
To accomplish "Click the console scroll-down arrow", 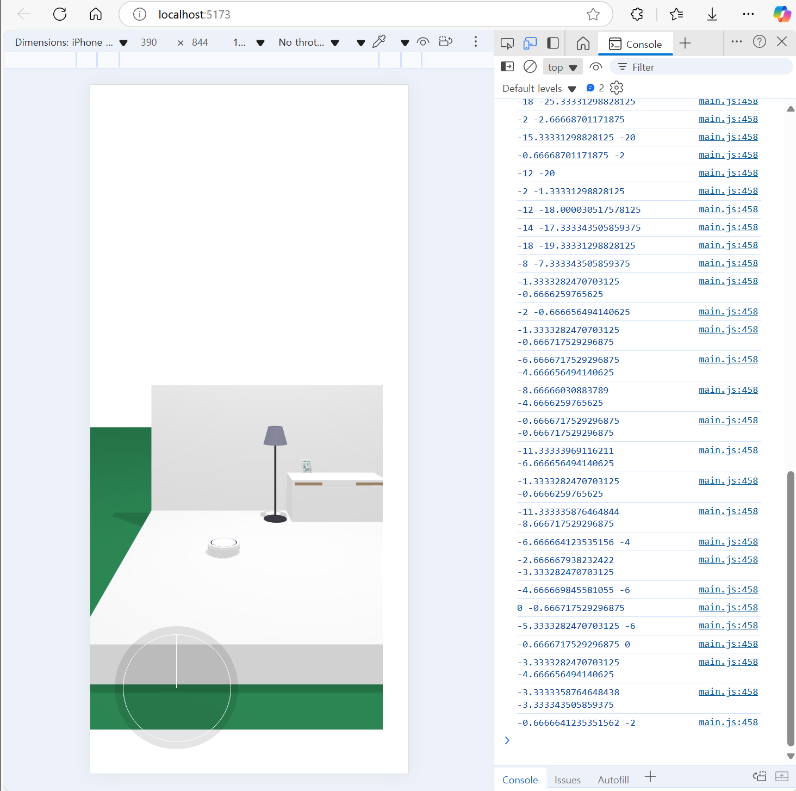I will [x=791, y=756].
